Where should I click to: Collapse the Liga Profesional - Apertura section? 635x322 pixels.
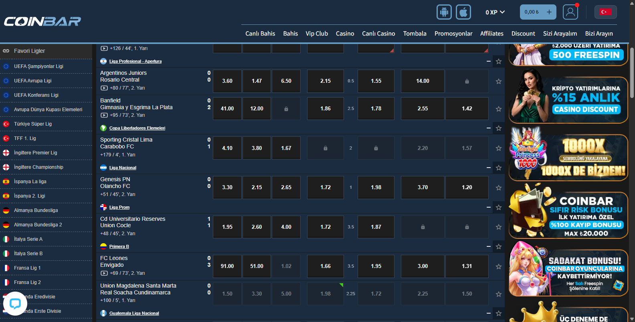click(x=489, y=61)
